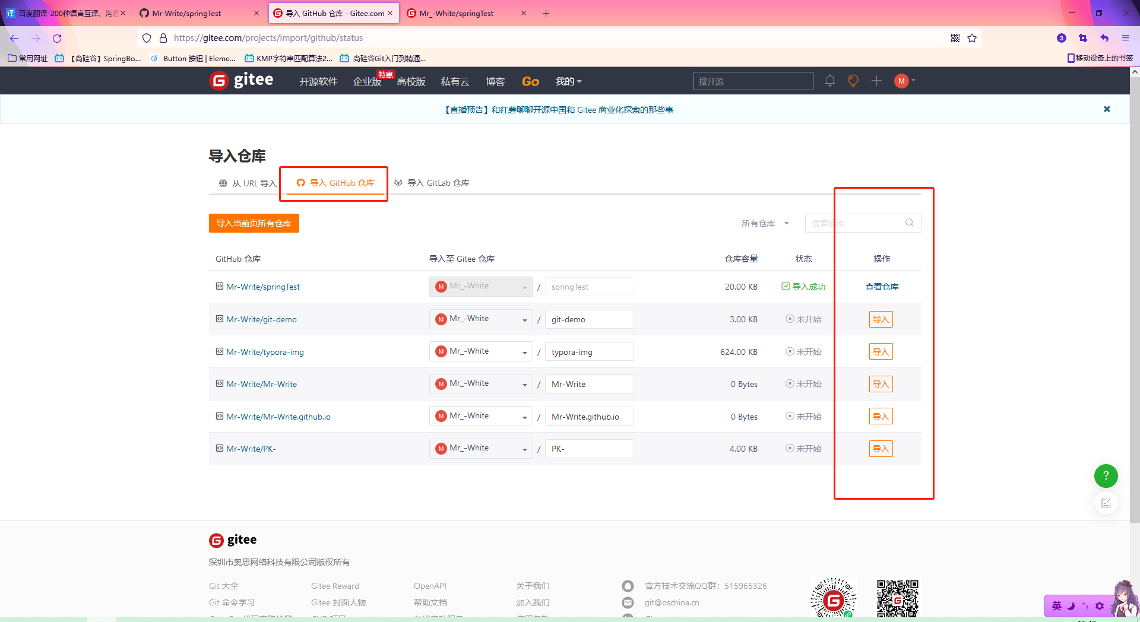Open the Mr-Write/typora-img link

pos(265,352)
